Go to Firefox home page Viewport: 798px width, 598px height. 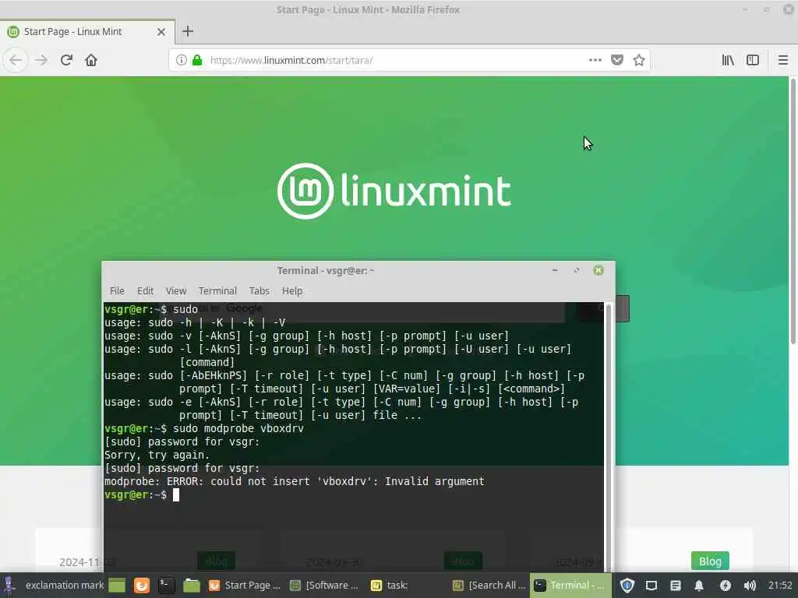click(x=91, y=60)
